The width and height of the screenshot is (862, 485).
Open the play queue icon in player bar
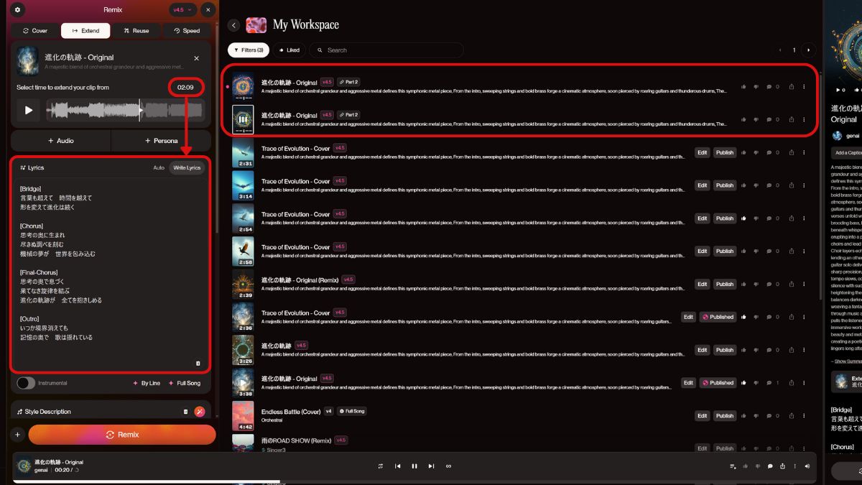point(733,466)
